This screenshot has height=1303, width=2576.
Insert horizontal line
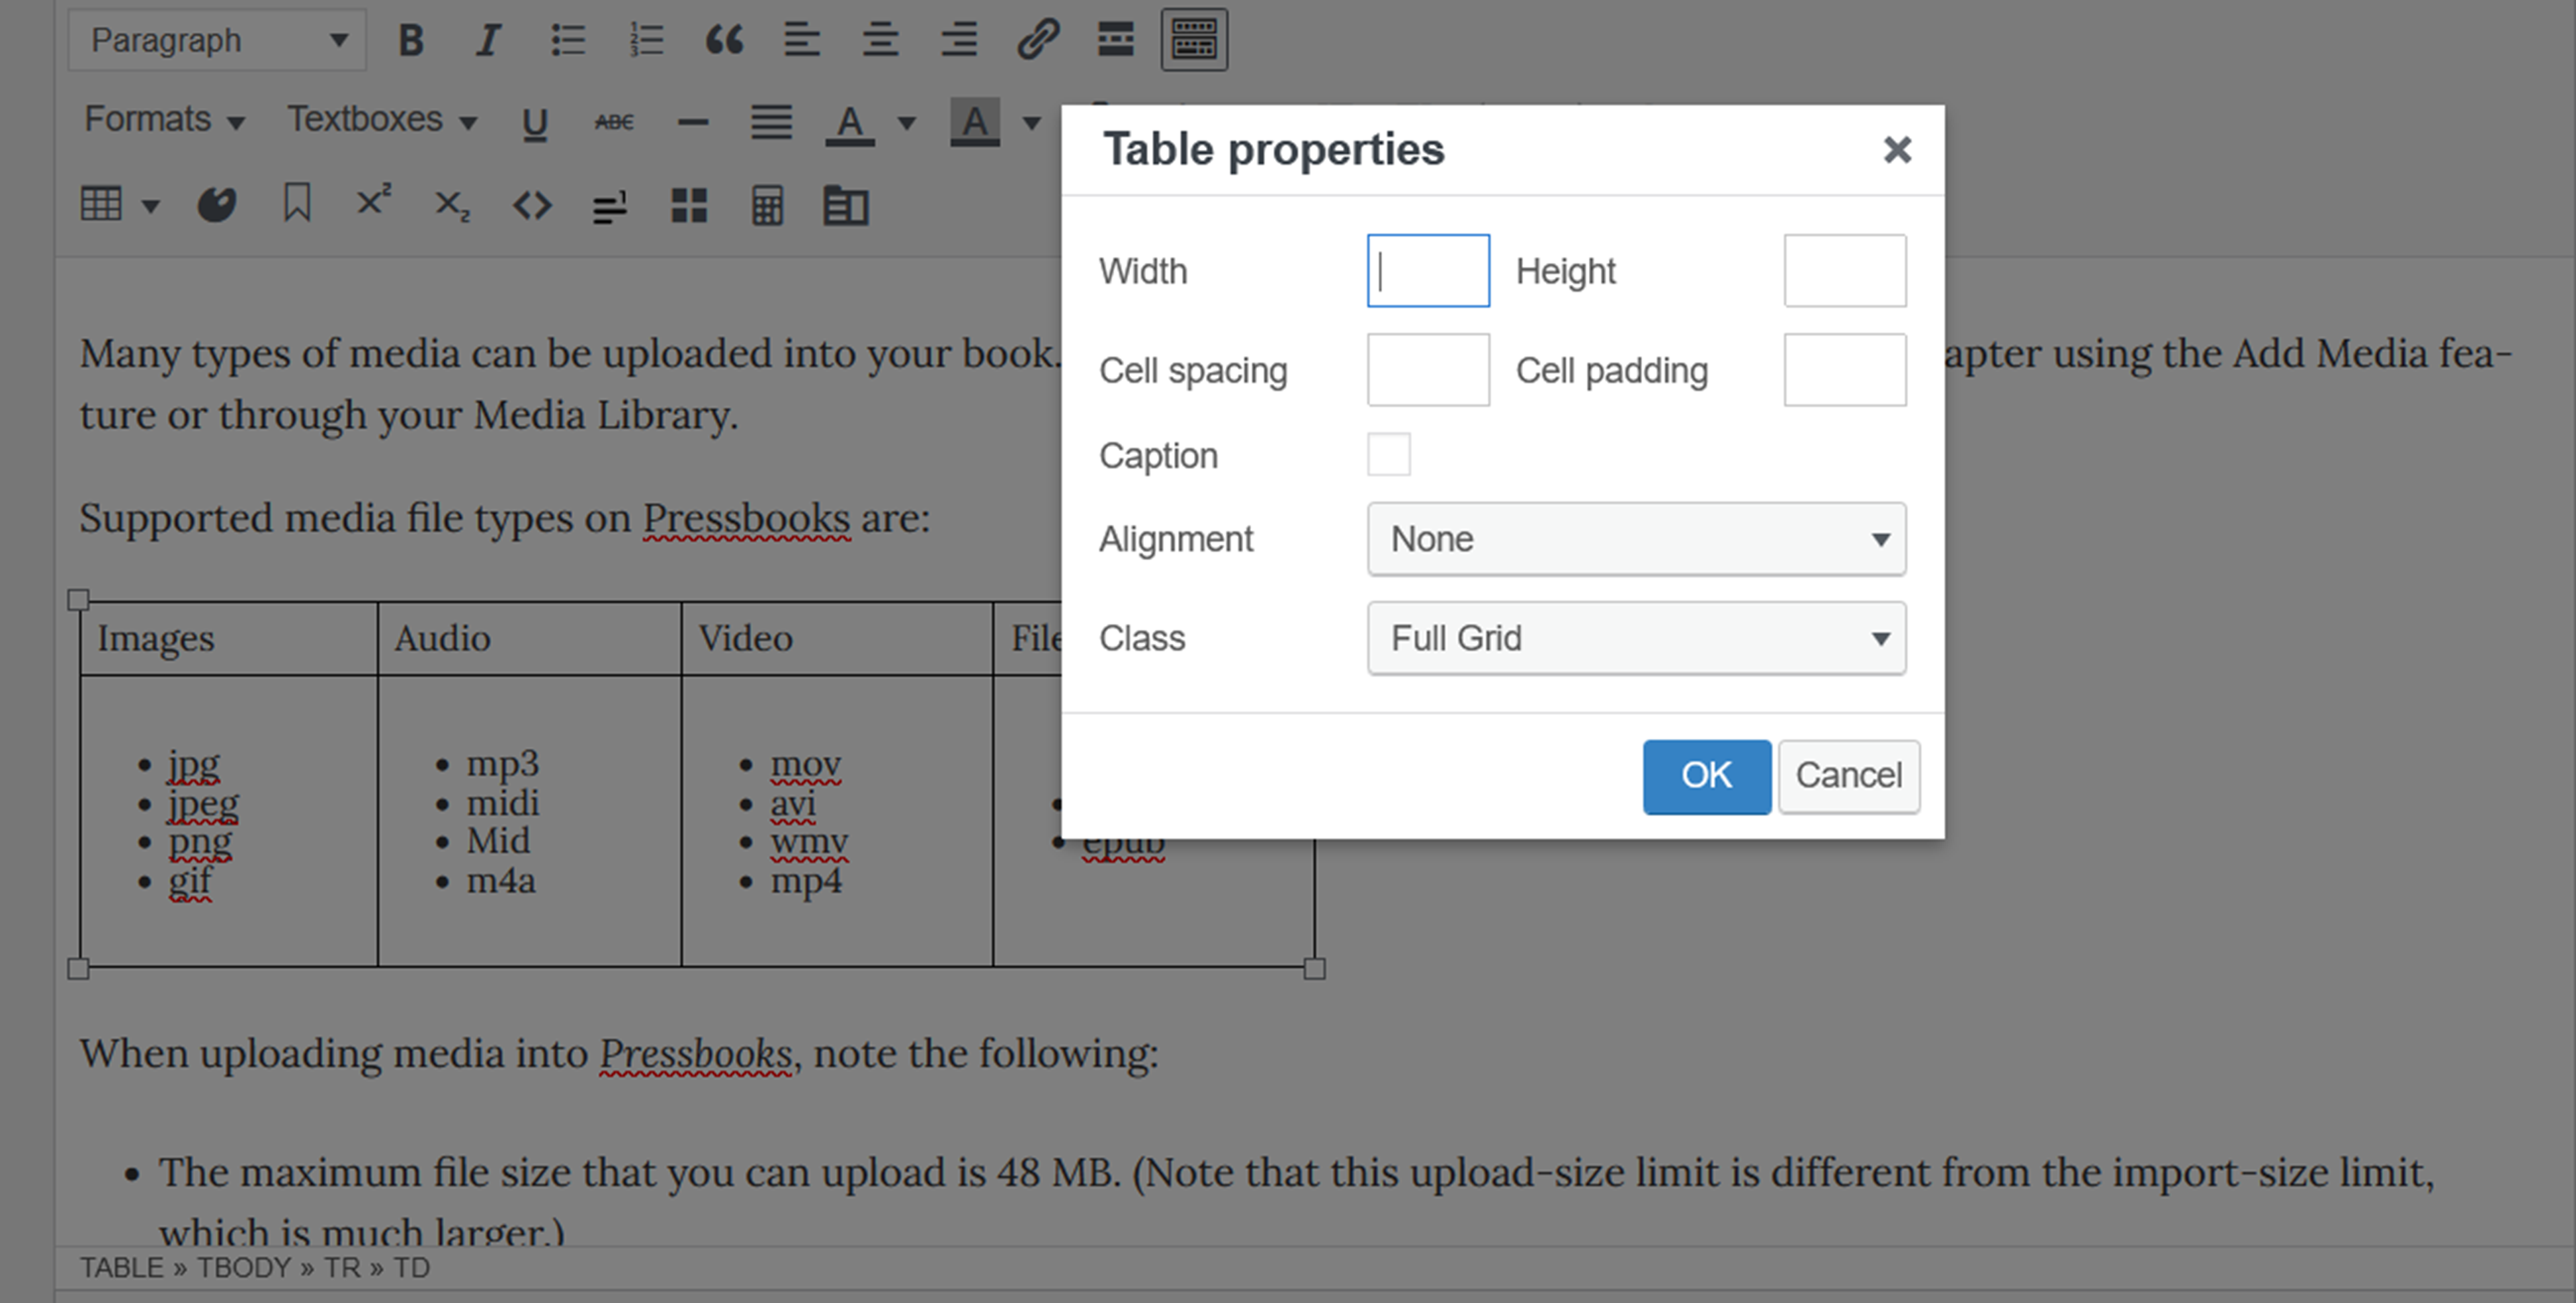[692, 123]
